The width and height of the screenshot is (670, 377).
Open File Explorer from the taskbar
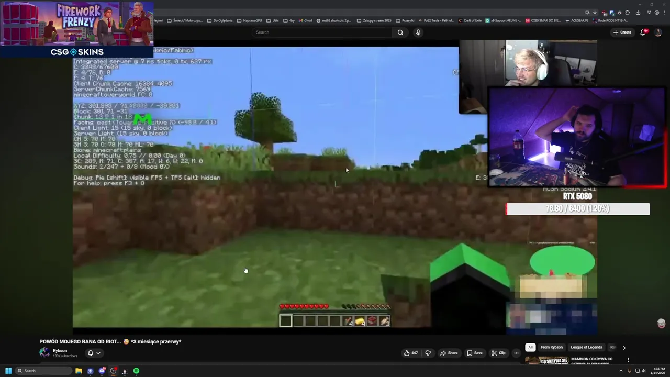click(x=79, y=371)
